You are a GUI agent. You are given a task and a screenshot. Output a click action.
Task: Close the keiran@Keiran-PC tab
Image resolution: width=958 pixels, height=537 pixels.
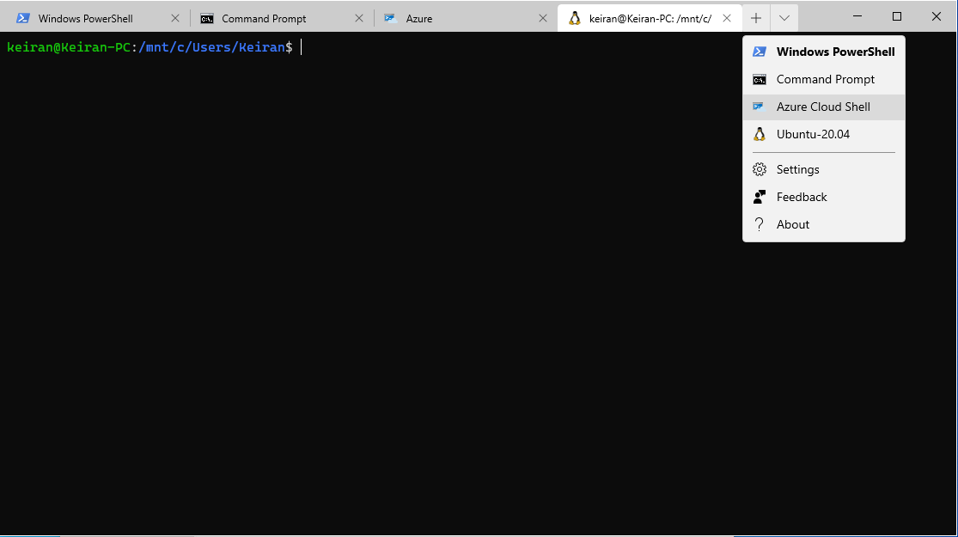click(x=726, y=18)
